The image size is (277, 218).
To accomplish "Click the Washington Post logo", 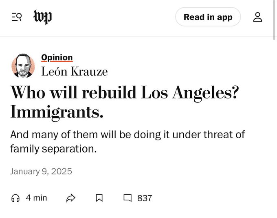I will pos(43,17).
